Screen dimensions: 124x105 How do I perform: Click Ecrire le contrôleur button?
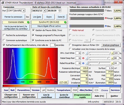point(64,96)
